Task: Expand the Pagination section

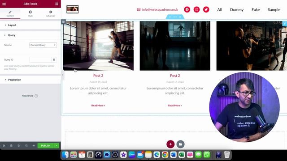Action: coord(30,80)
